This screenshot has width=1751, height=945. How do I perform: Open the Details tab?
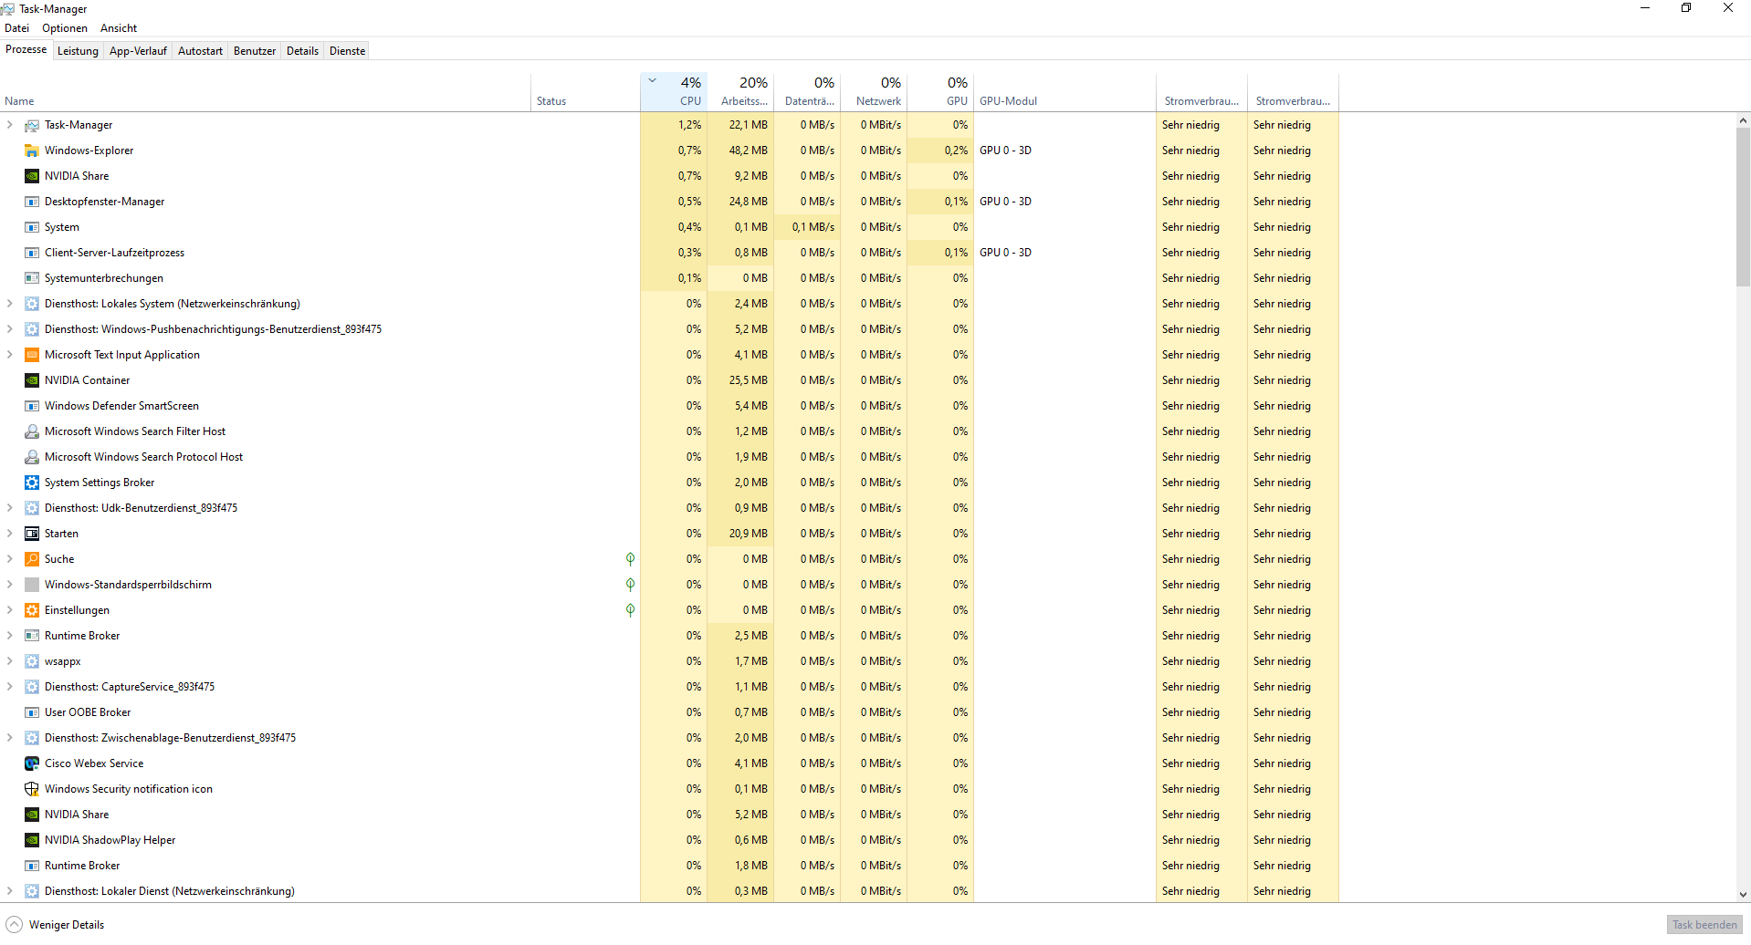pos(302,51)
